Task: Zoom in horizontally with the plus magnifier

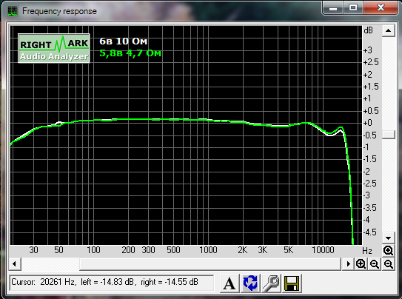Action: coord(361,264)
